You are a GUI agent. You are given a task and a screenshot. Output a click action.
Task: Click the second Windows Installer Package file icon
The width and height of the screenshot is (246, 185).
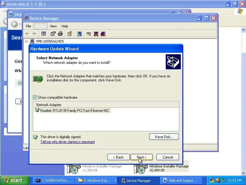141,168
